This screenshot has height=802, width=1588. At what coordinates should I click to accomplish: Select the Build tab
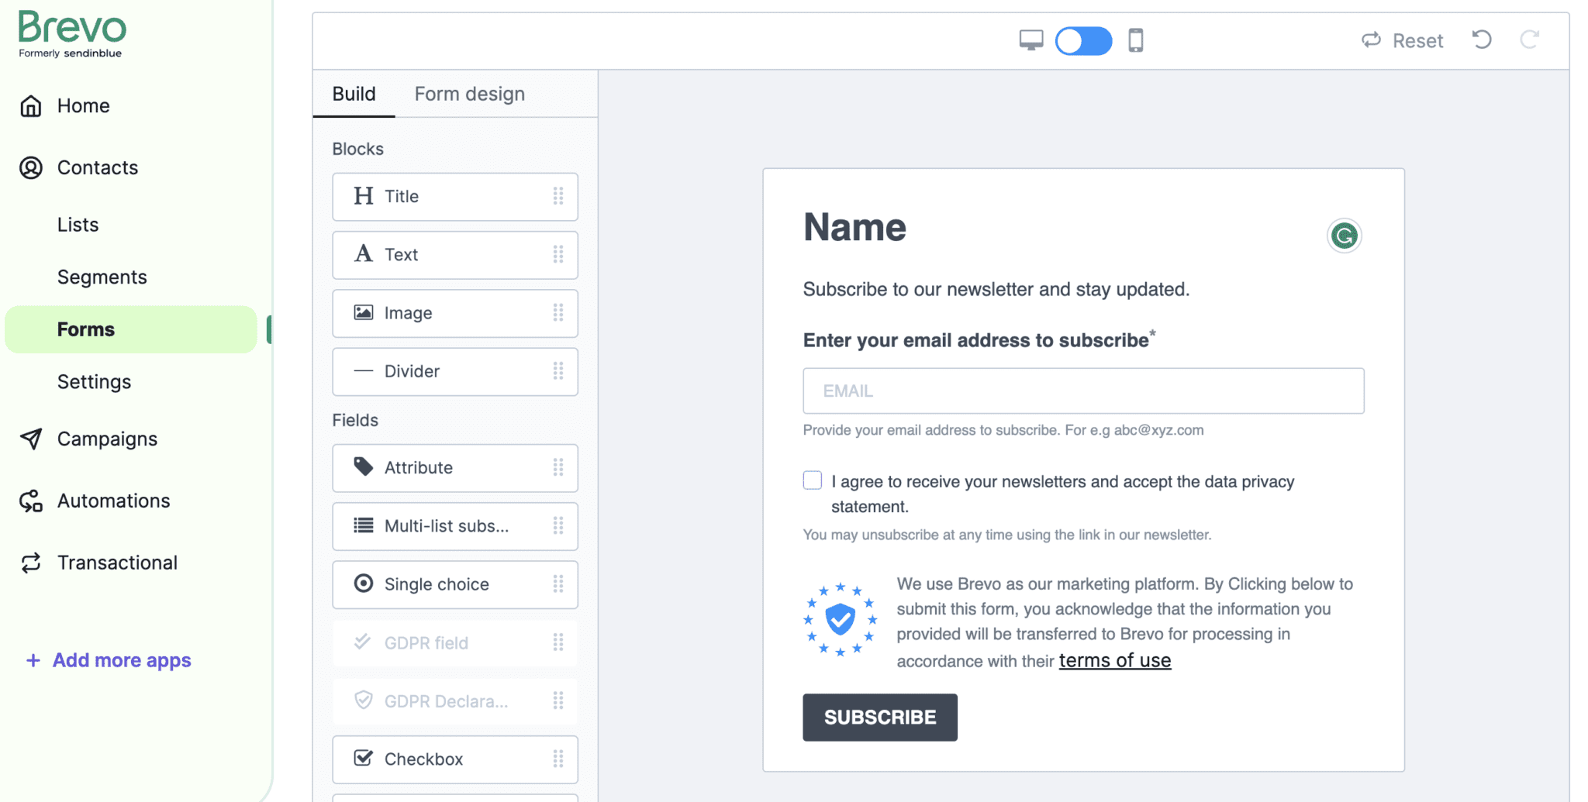354,94
